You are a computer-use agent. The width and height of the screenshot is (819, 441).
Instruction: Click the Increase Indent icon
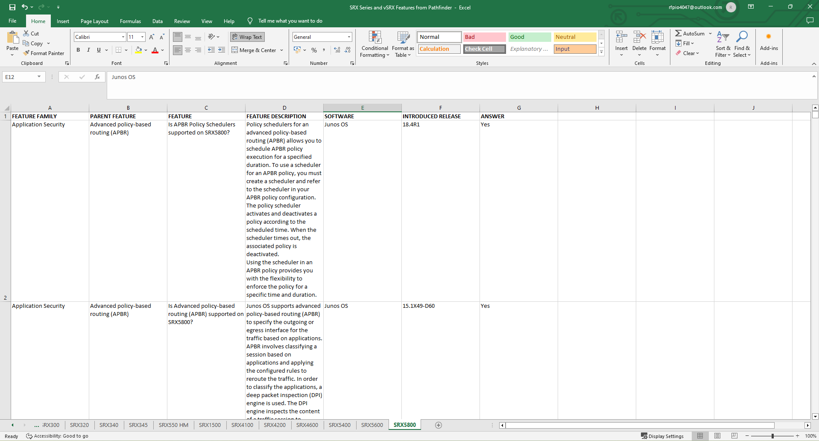222,50
